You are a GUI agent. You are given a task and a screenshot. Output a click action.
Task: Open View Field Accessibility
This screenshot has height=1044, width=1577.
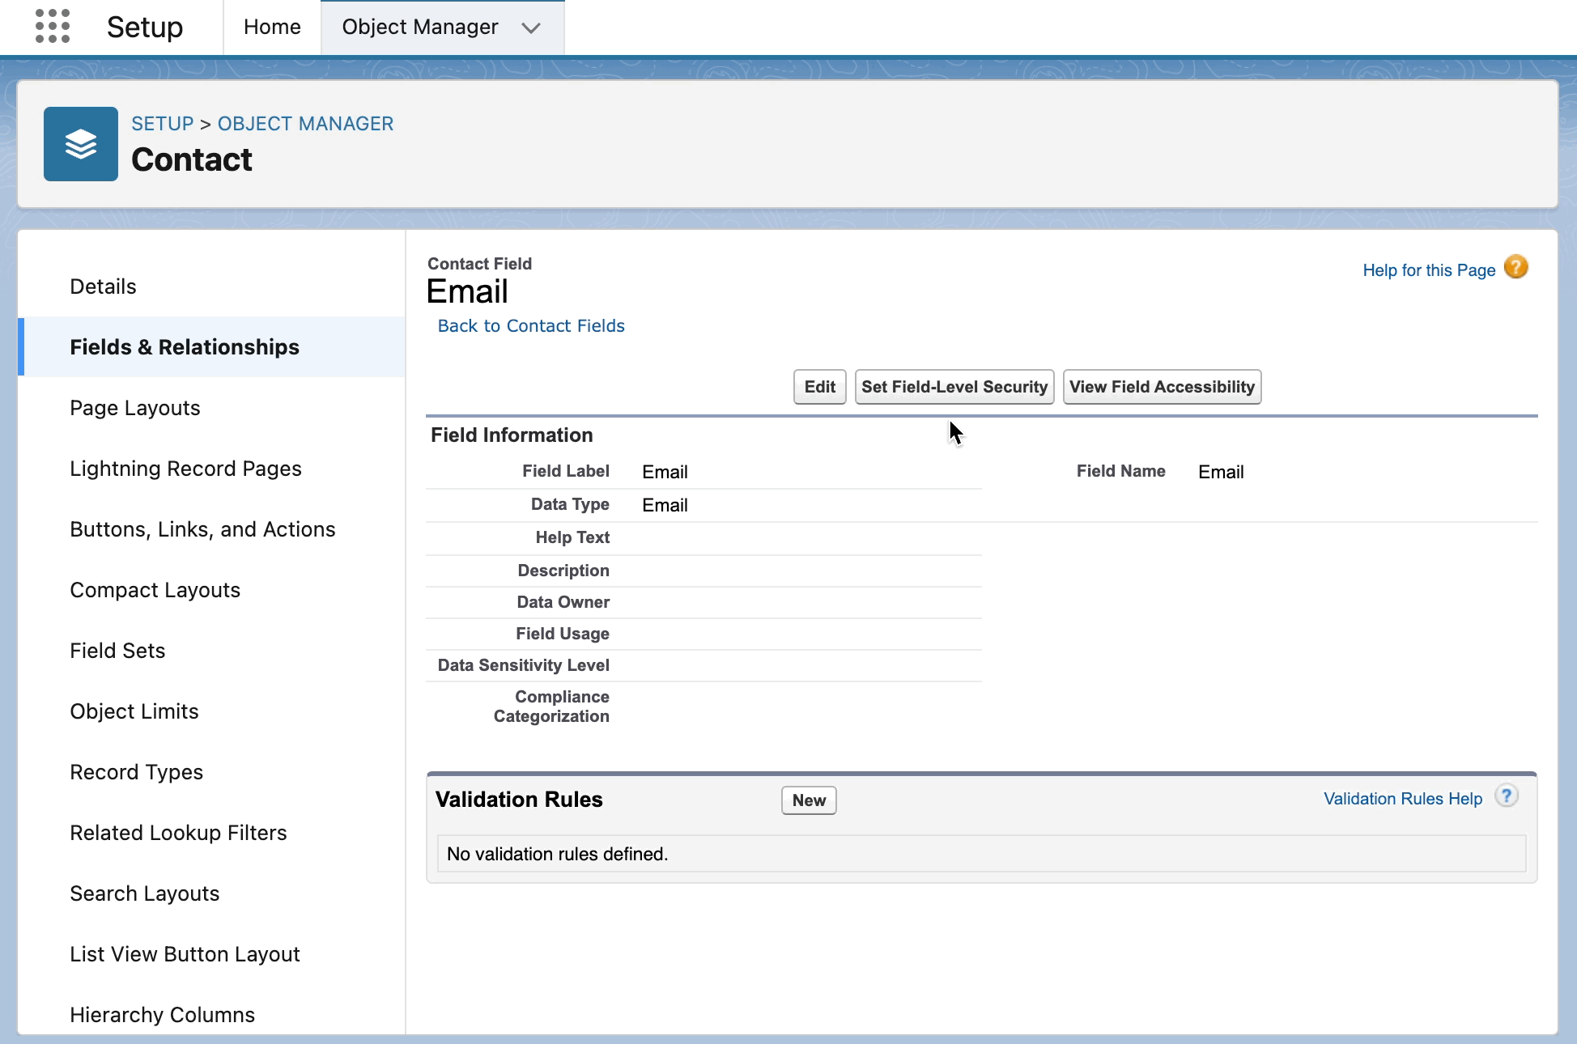[x=1161, y=387]
